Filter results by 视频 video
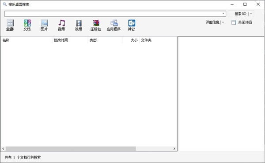265x163 pixels. coord(79,25)
